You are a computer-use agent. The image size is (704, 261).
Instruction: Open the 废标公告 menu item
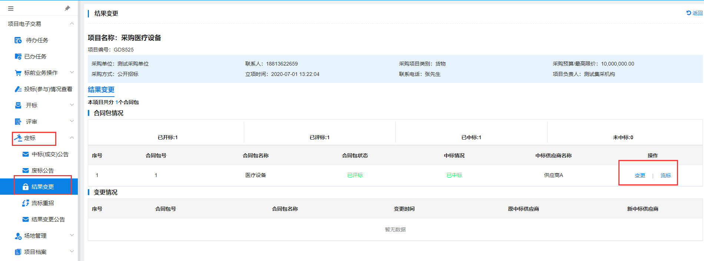pyautogui.click(x=42, y=171)
